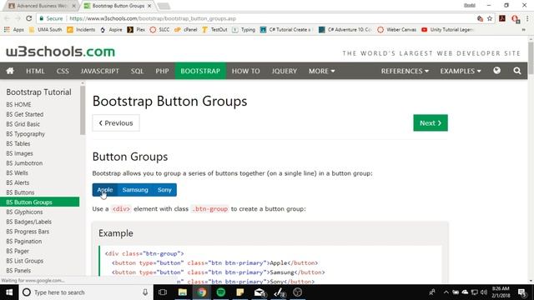Open BS List Groups sidebar link
Image resolution: width=534 pixels, height=300 pixels.
[x=24, y=261]
